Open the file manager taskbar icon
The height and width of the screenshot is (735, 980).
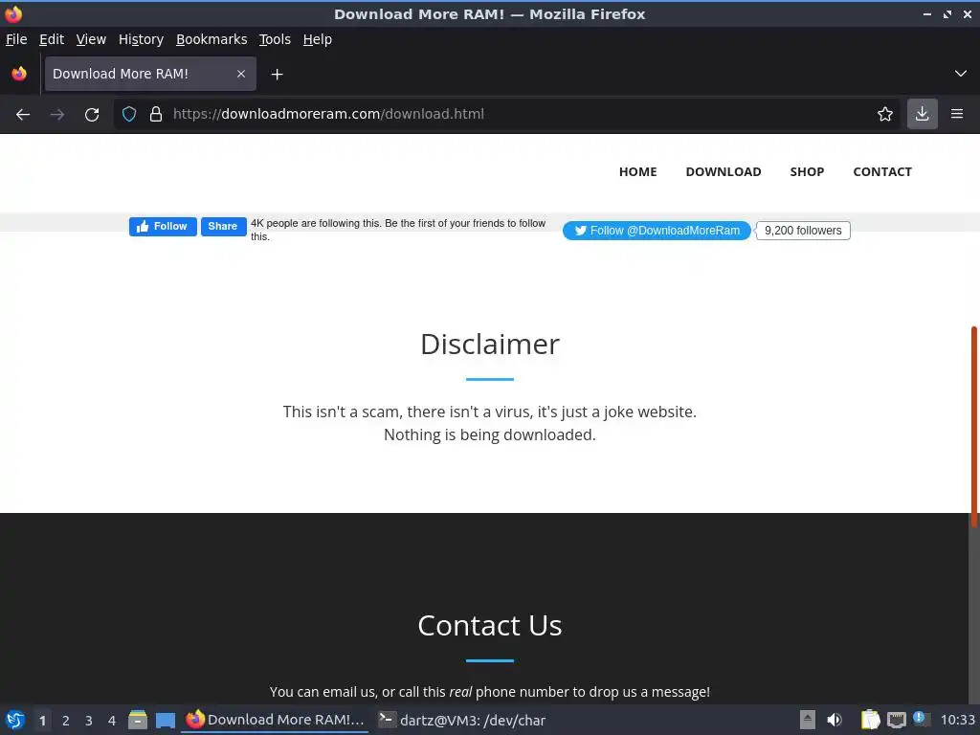tap(138, 720)
